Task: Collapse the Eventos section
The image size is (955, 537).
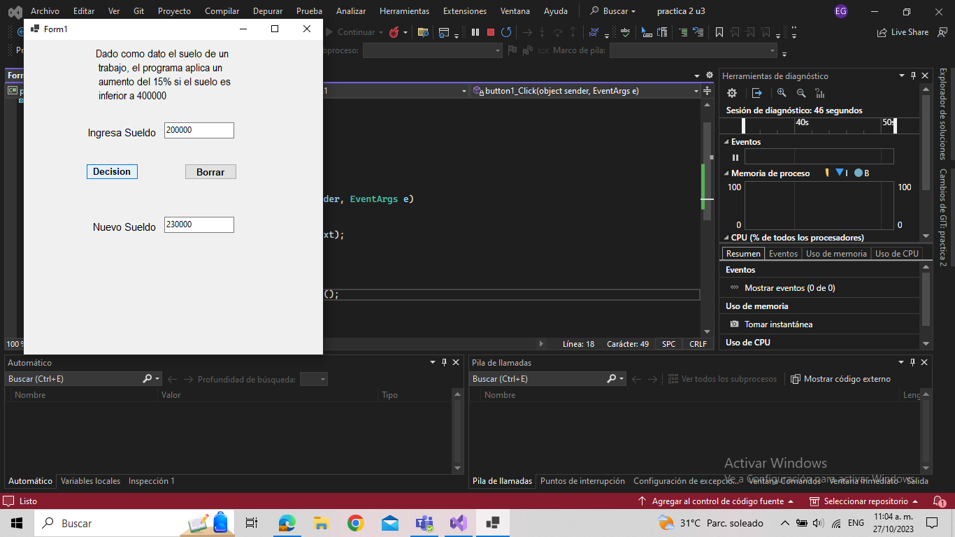Action: (726, 141)
